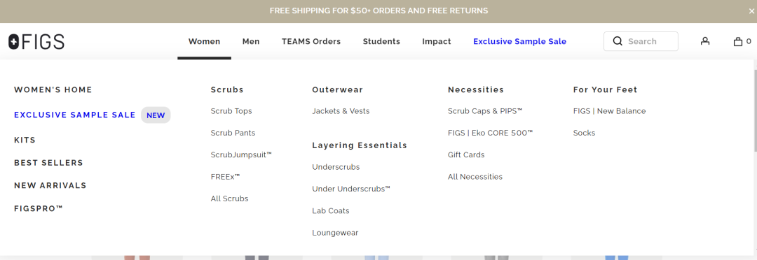Open the Underscrubs link
The width and height of the screenshot is (757, 260).
tap(336, 167)
